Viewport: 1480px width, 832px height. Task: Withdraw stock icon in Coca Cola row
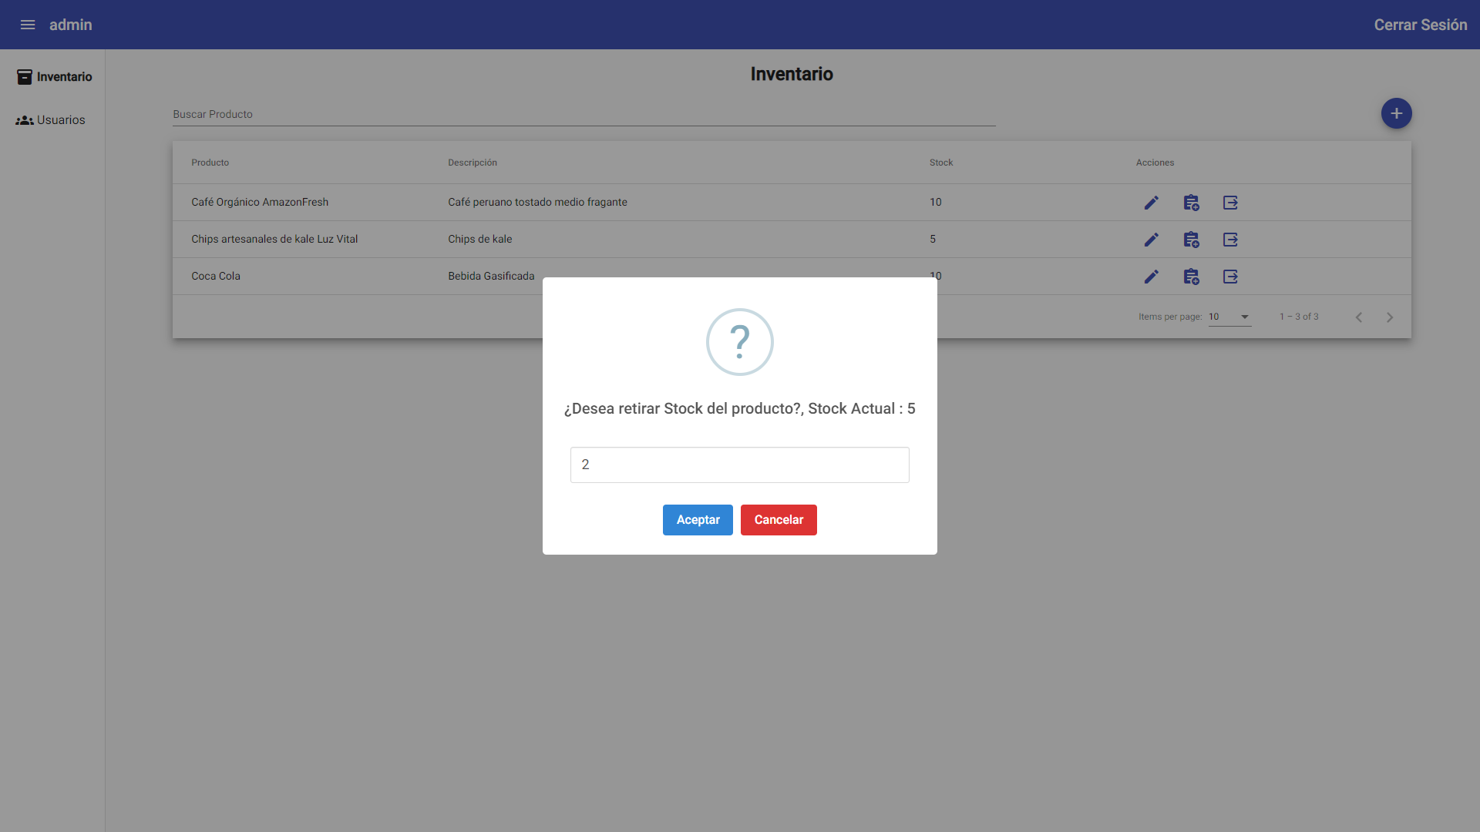1230,277
